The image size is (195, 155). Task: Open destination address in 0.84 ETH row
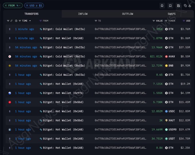coord(120,148)
